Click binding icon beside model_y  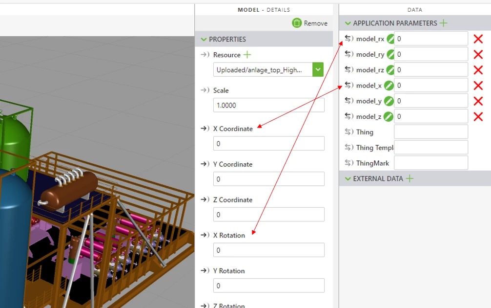coord(349,101)
